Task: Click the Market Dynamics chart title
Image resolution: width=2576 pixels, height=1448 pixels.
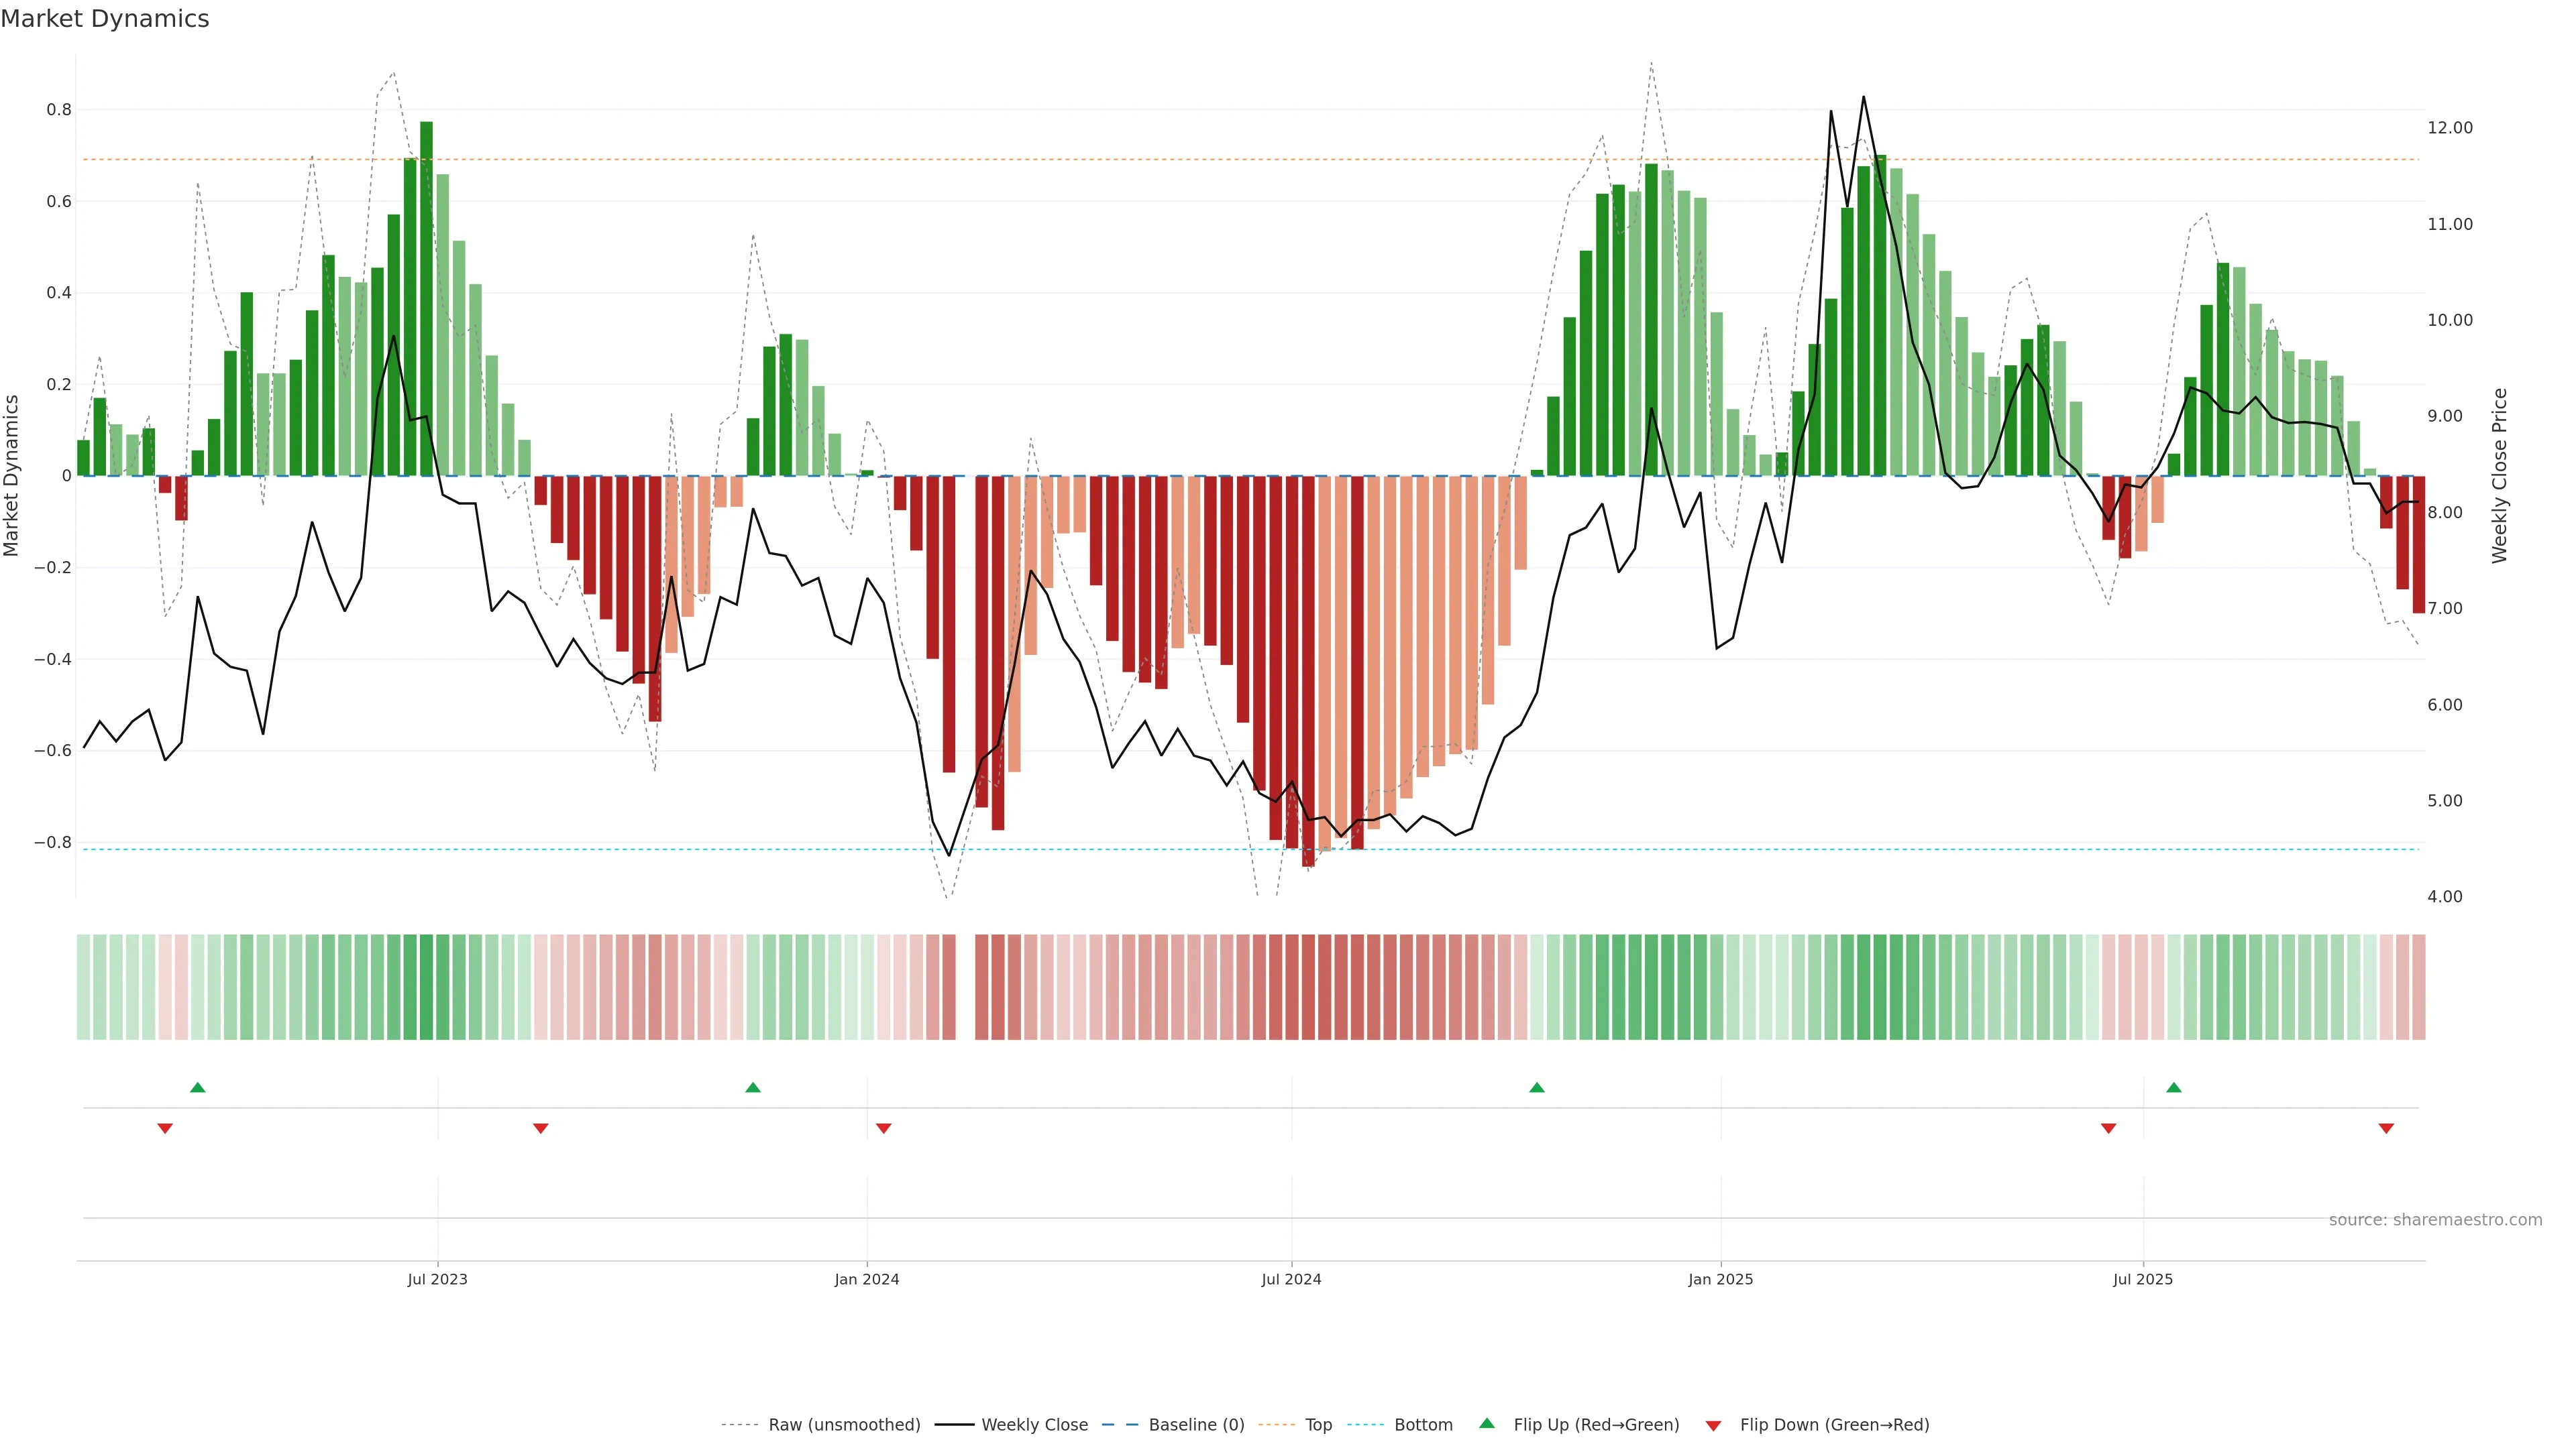Action: point(105,19)
